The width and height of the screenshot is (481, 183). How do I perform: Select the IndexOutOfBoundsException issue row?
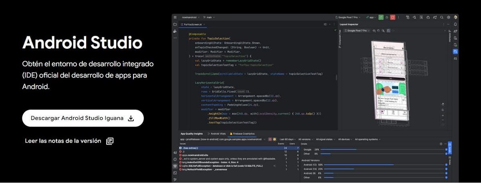(238, 162)
